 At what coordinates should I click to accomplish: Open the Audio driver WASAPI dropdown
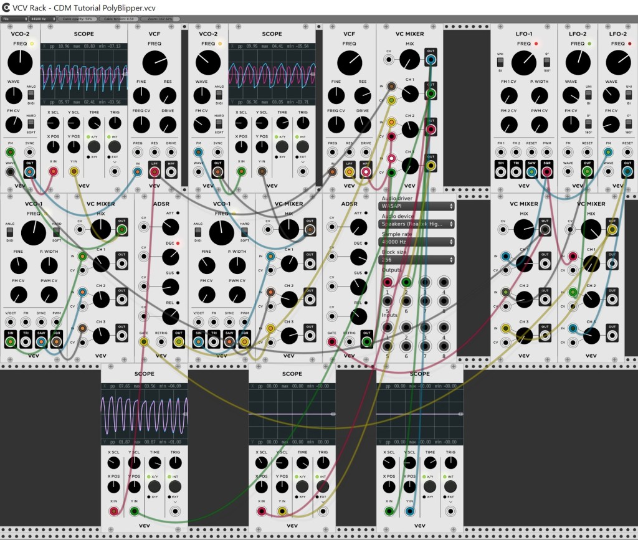(417, 206)
